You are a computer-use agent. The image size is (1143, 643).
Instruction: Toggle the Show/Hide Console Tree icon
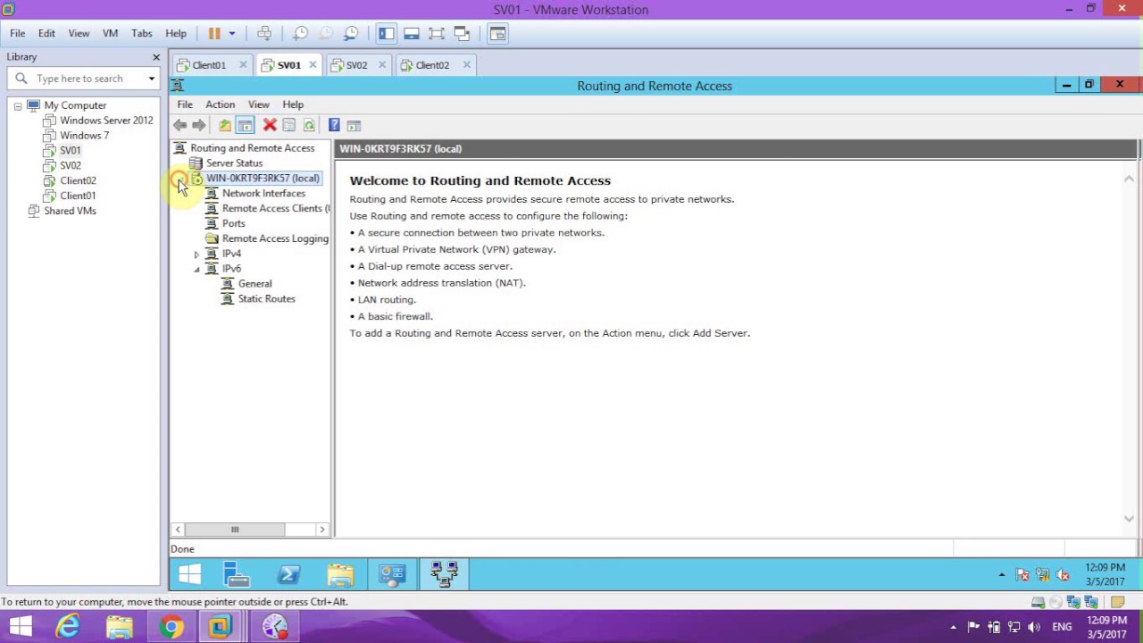[x=245, y=125]
